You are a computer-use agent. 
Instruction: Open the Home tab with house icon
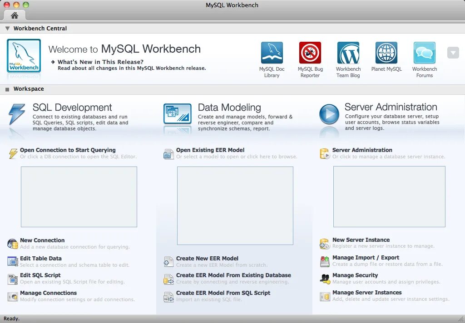tap(14, 15)
